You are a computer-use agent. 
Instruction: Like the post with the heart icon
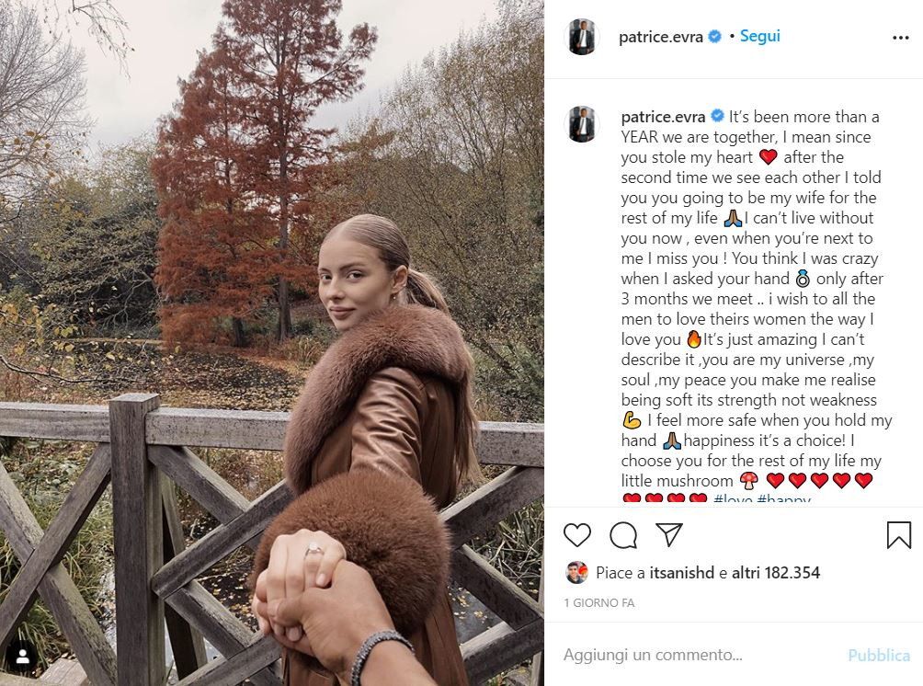click(x=577, y=534)
